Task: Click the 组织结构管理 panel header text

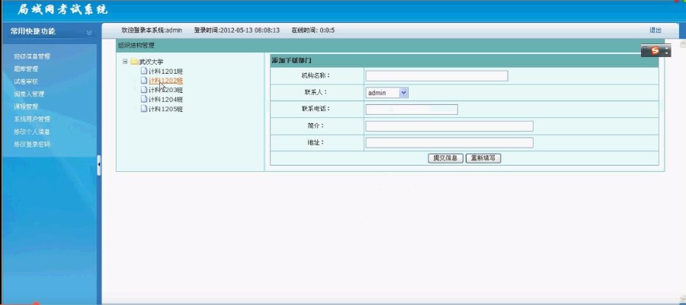Action: 136,45
